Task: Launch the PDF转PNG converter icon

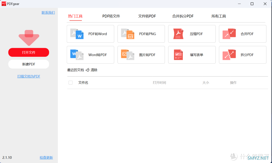Action: pyautogui.click(x=128, y=34)
